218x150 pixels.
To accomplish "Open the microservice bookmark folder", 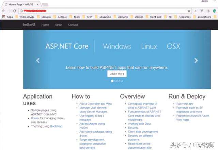I will click(25, 16).
